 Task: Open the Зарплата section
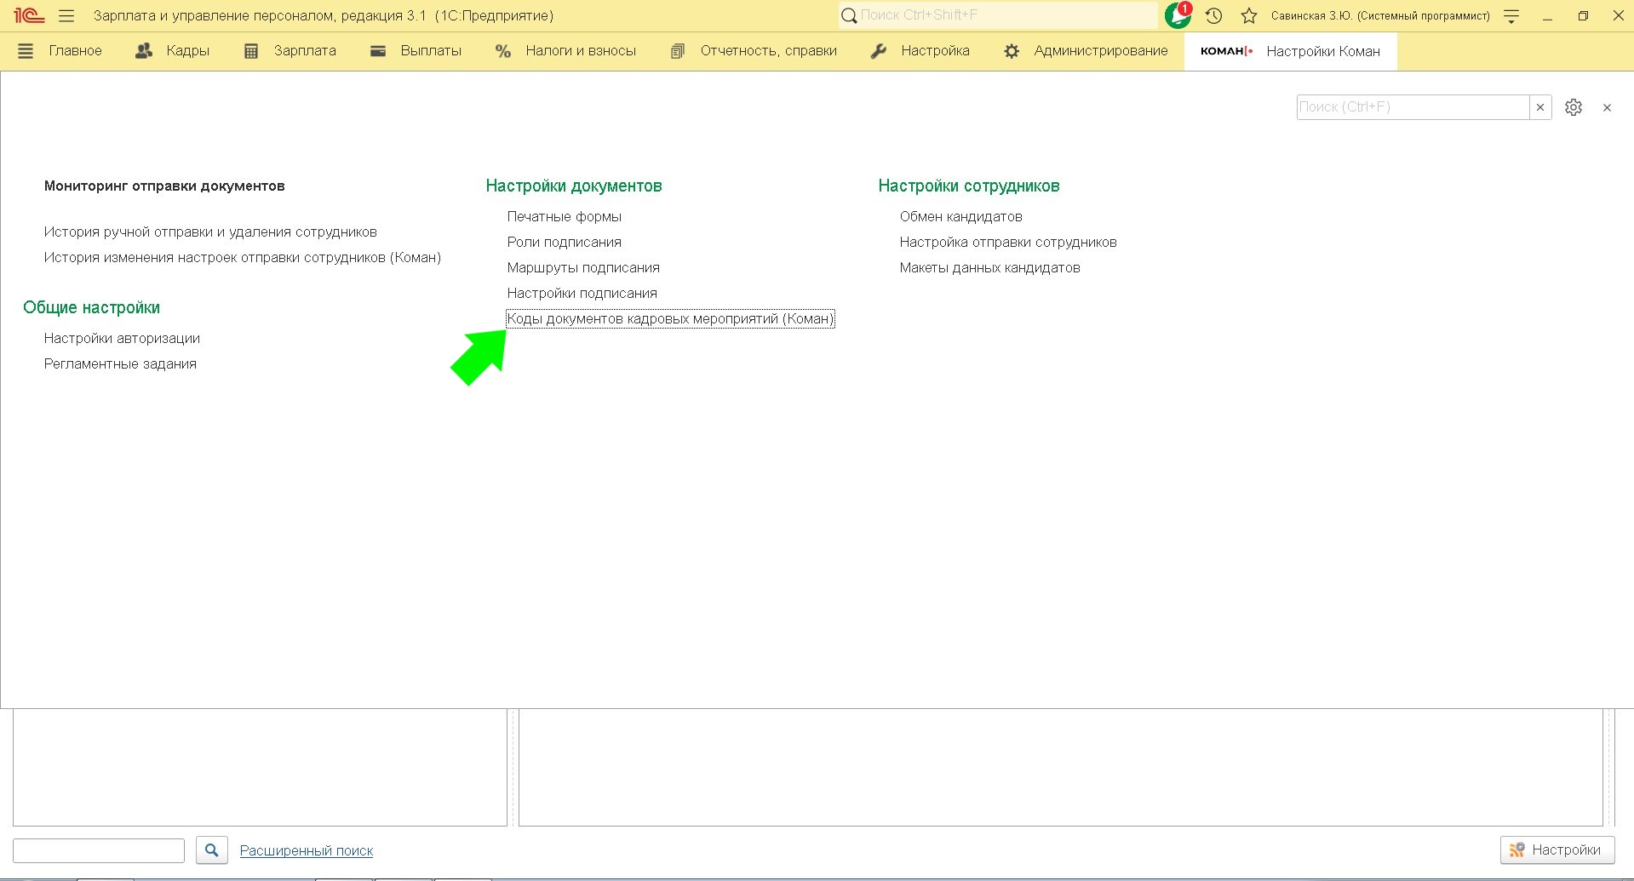click(290, 51)
